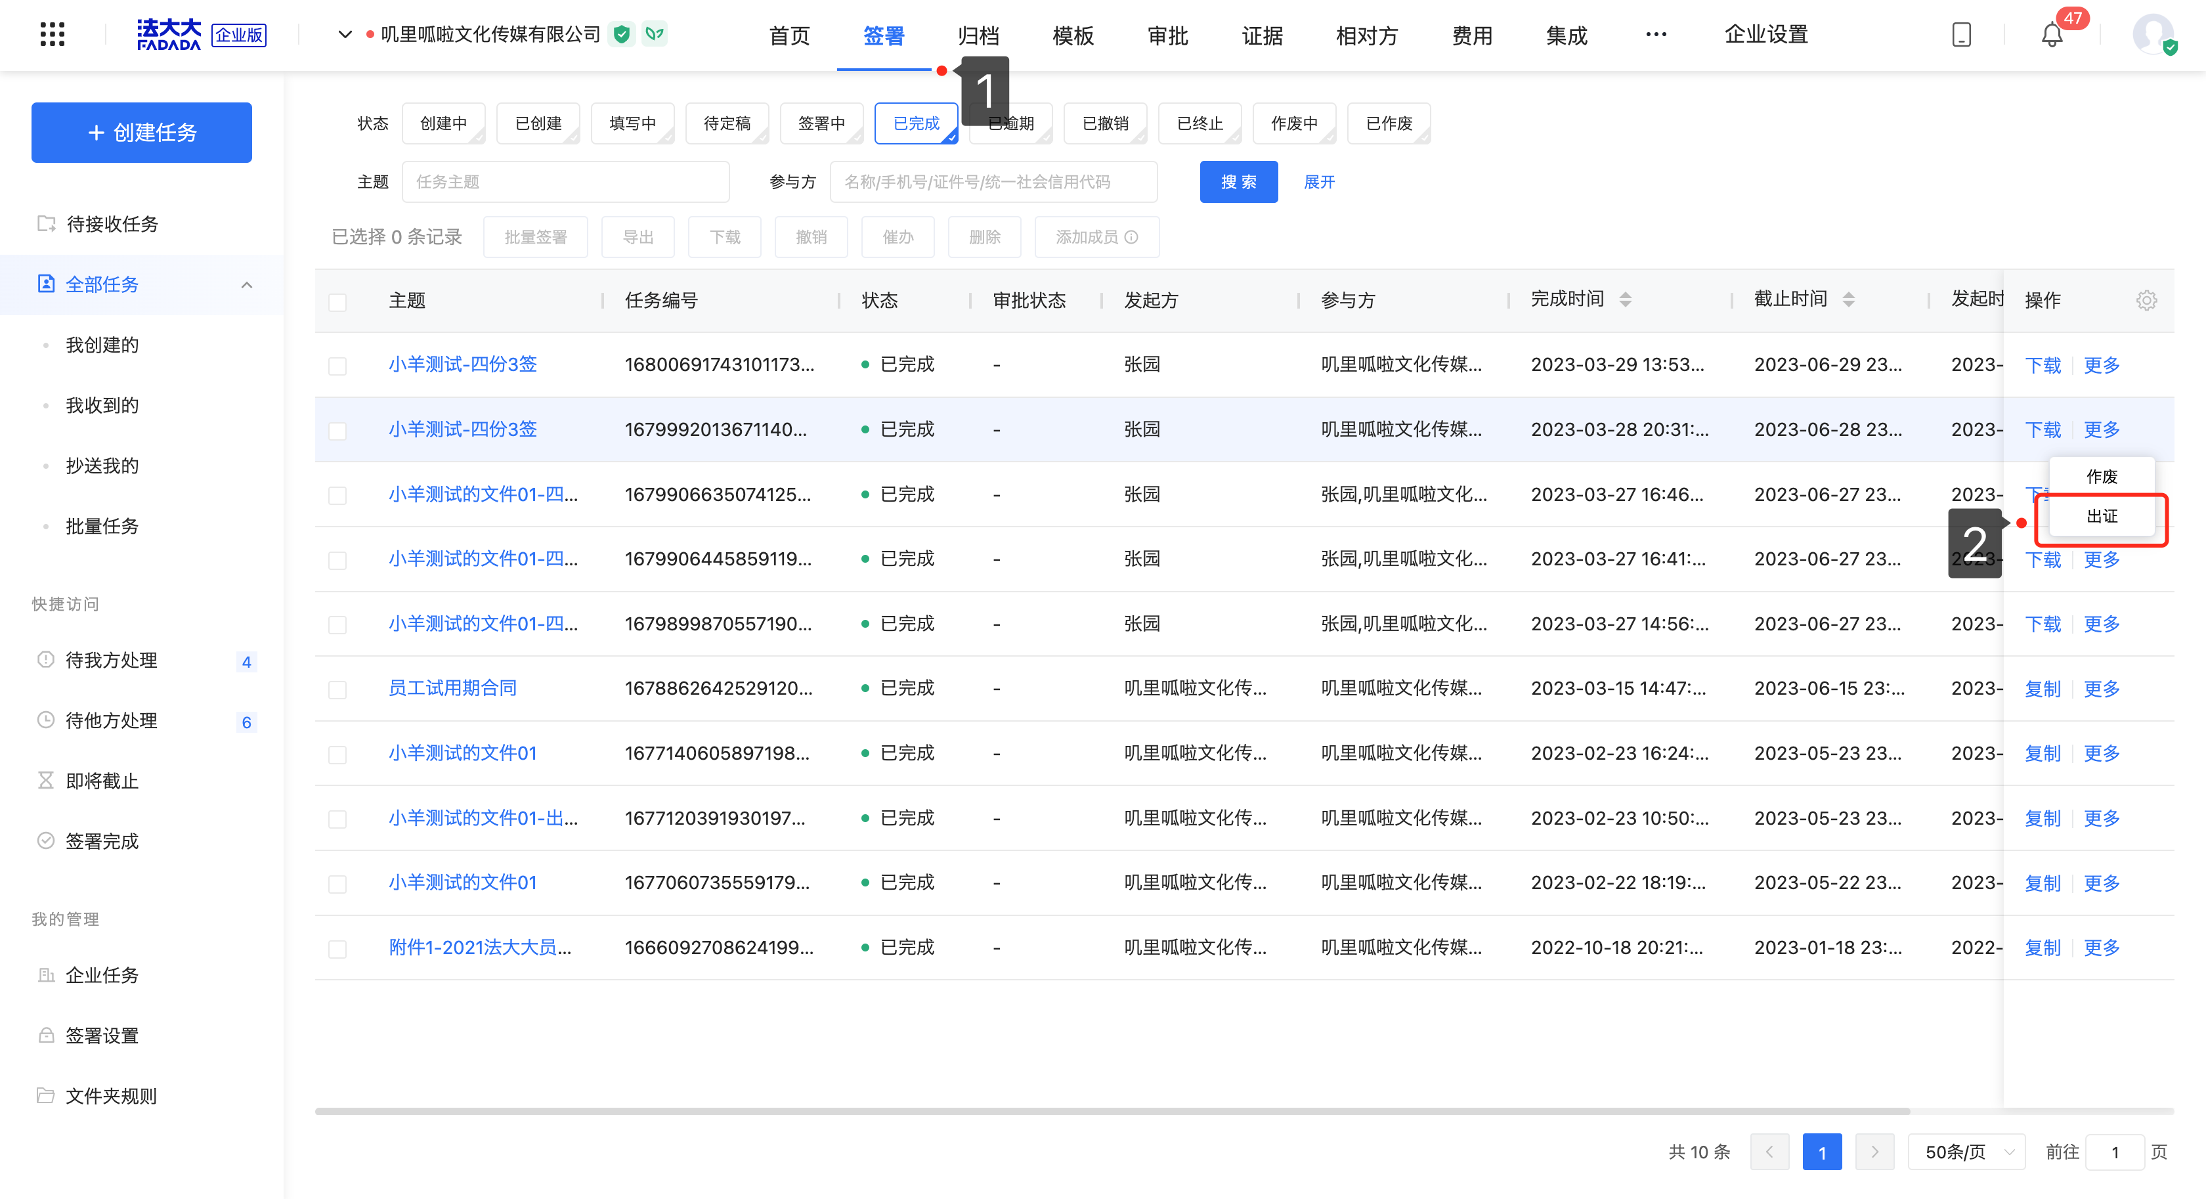Toggle the select-all header checkbox
The image size is (2206, 1199).
click(337, 301)
